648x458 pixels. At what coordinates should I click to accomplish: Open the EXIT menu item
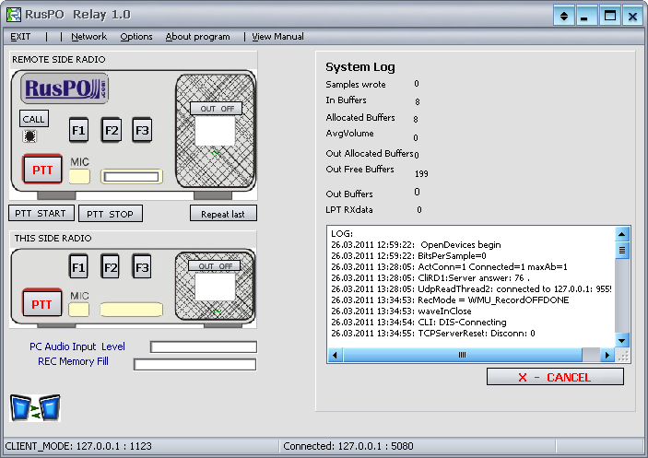coord(20,36)
